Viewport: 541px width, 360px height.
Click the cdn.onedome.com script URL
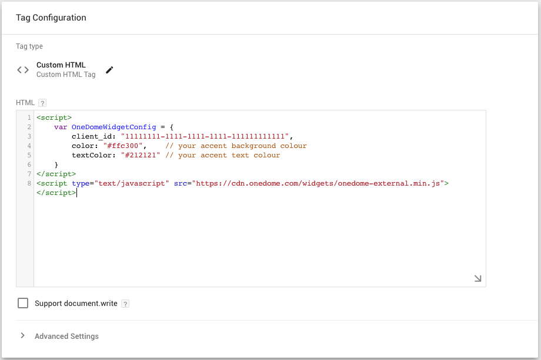pyautogui.click(x=318, y=183)
